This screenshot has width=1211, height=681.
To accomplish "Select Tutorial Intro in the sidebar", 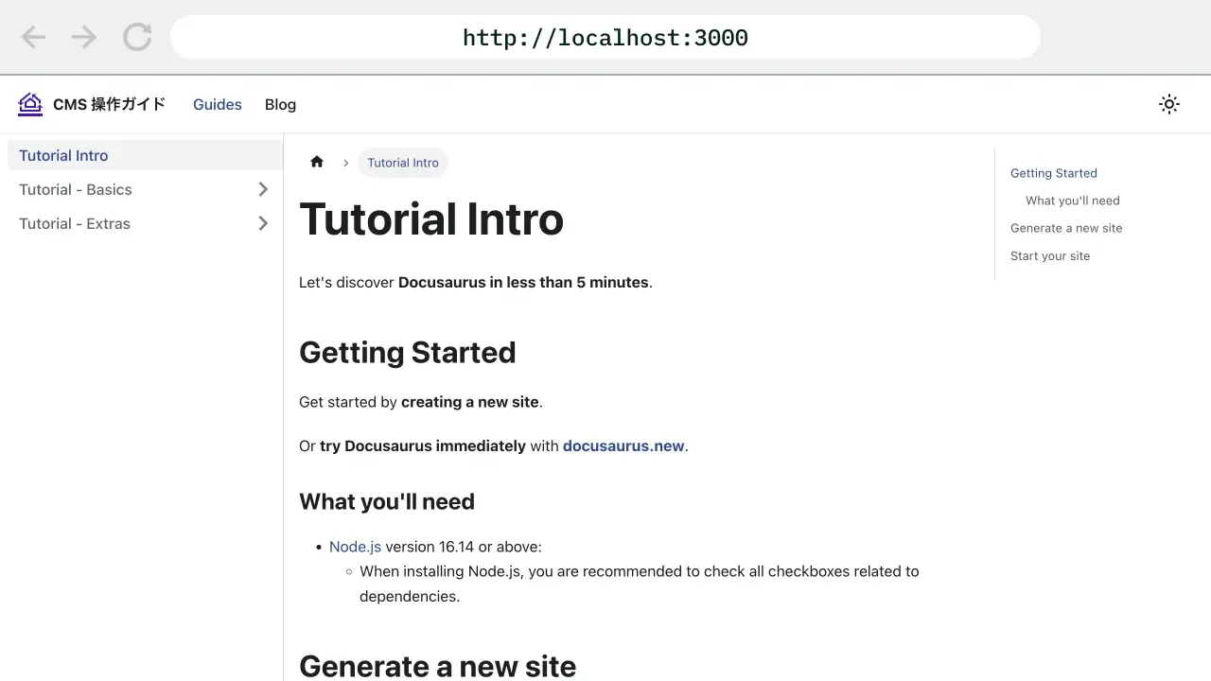I will tap(63, 155).
